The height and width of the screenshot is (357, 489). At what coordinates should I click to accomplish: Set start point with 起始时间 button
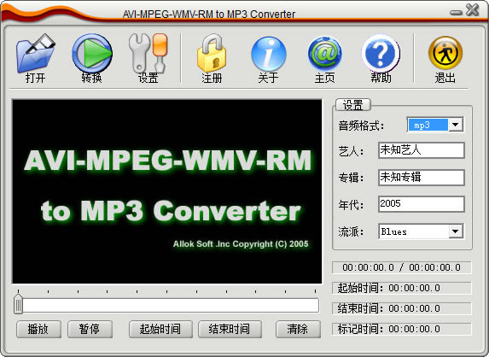[x=160, y=329]
